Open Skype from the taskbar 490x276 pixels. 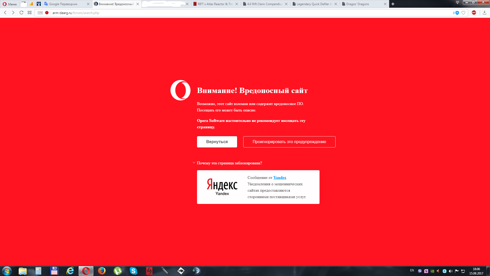pos(133,271)
